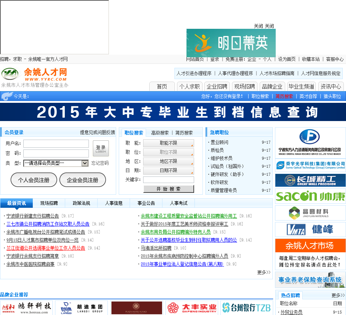Select 高级搜索 search tab

[x=160, y=133]
